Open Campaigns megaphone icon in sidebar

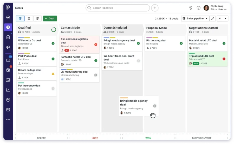(8, 47)
